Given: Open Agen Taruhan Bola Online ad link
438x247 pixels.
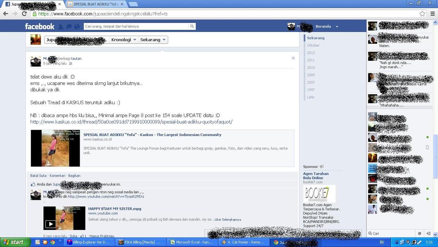Looking at the screenshot, I should point(316,176).
